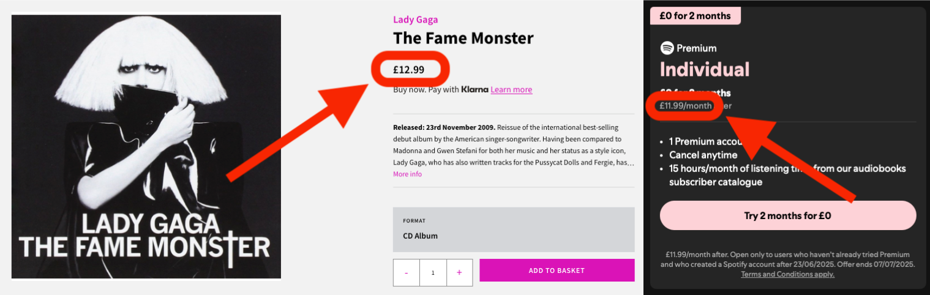Add The Fame Monster to basket
Image resolution: width=930 pixels, height=295 pixels.
[557, 271]
